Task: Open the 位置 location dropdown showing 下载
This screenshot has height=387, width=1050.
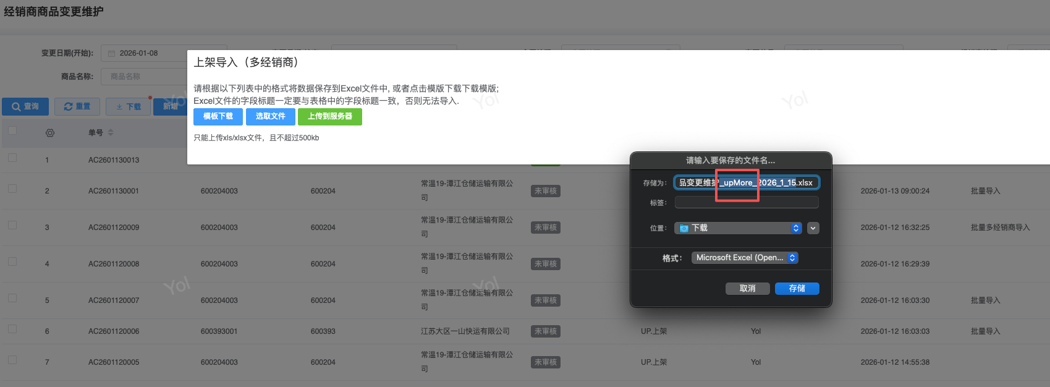Action: [x=738, y=228]
